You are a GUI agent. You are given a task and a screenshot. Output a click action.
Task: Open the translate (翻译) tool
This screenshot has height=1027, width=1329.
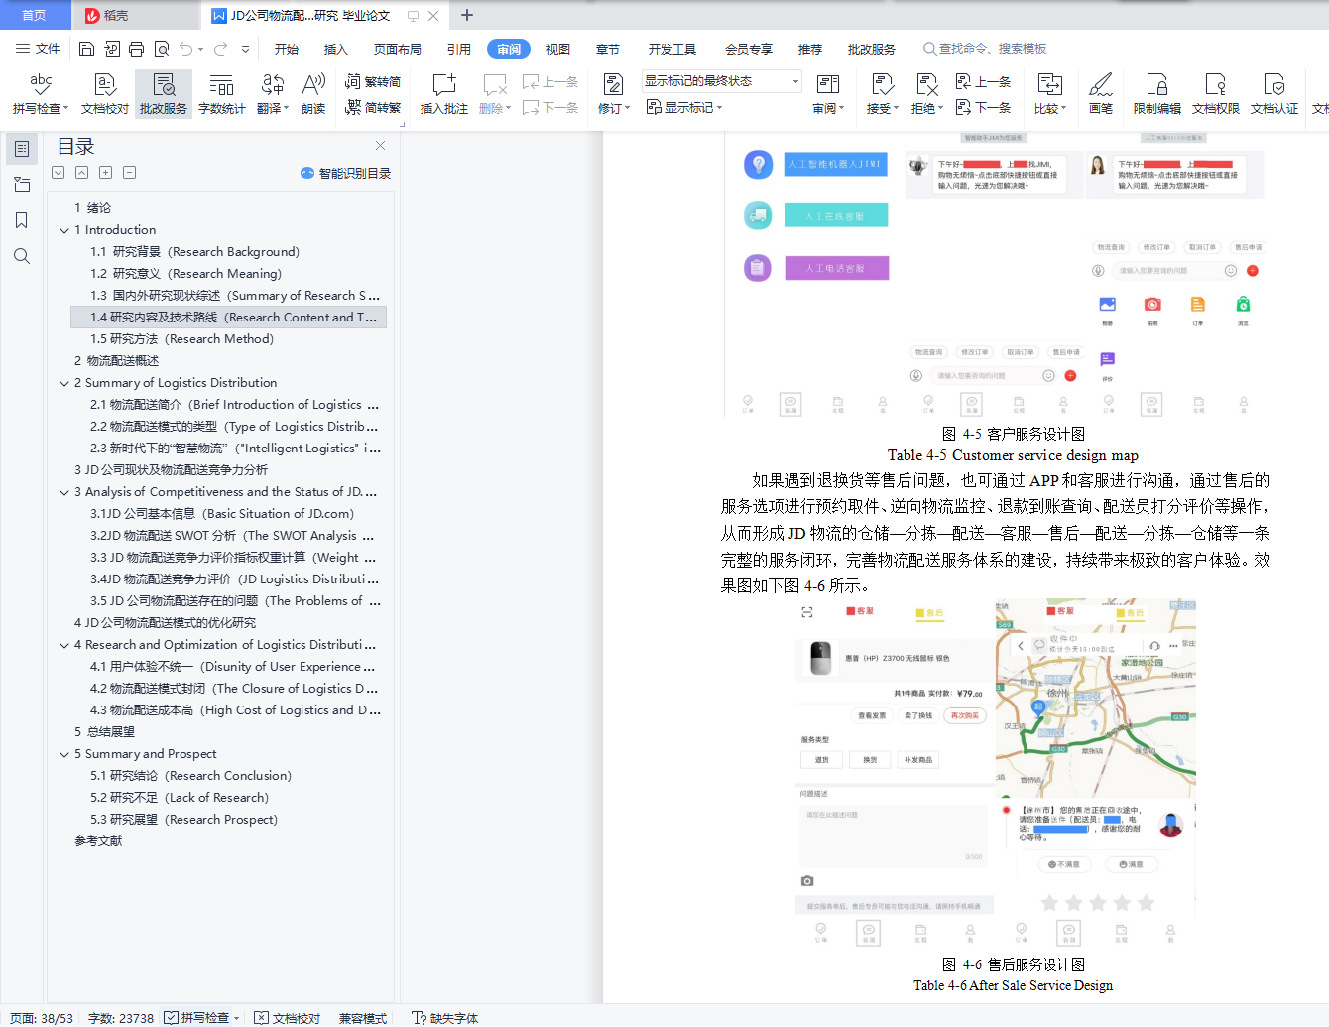click(273, 94)
